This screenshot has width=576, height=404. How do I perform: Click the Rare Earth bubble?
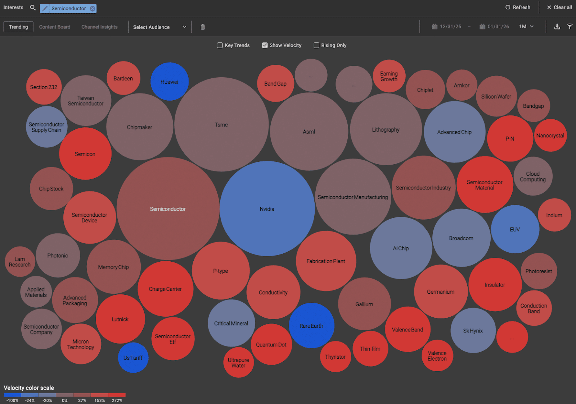point(311,326)
